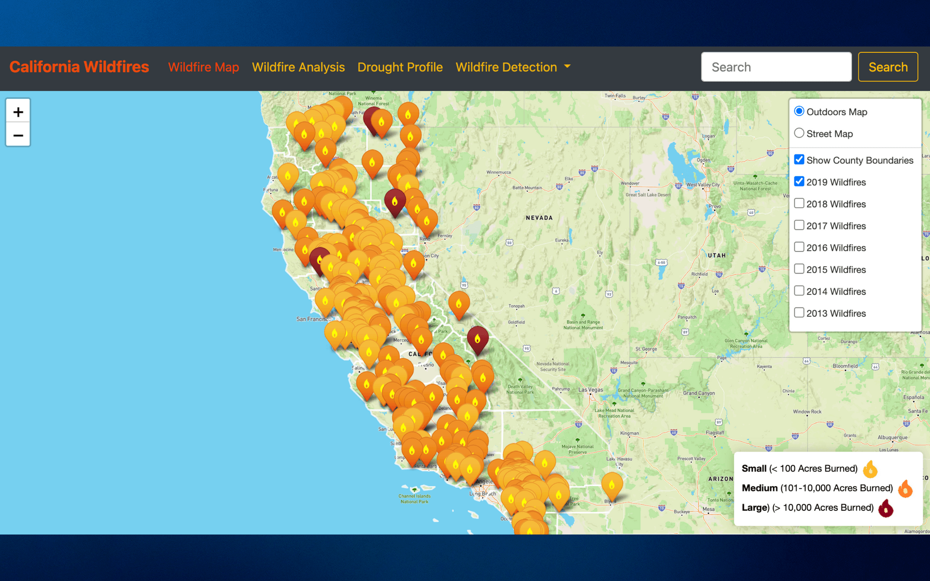Click the yellow wildfire marker near Eureka coast

pyautogui.click(x=288, y=177)
